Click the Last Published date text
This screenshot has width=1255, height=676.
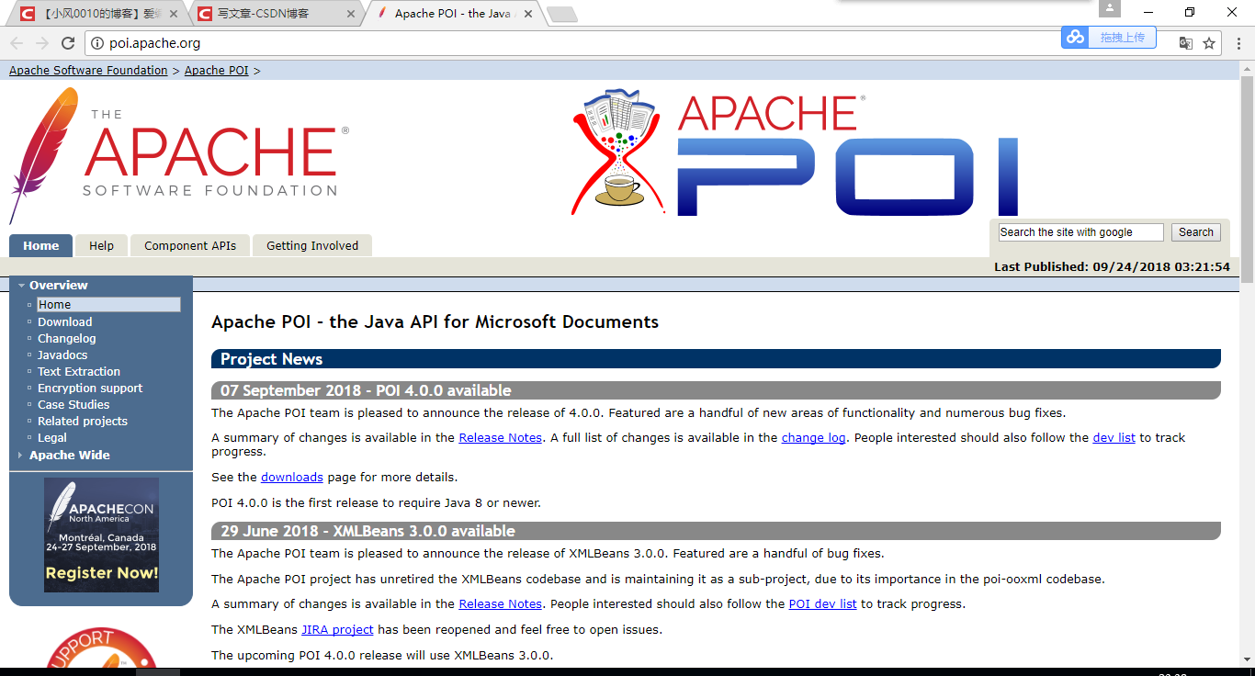point(1112,266)
